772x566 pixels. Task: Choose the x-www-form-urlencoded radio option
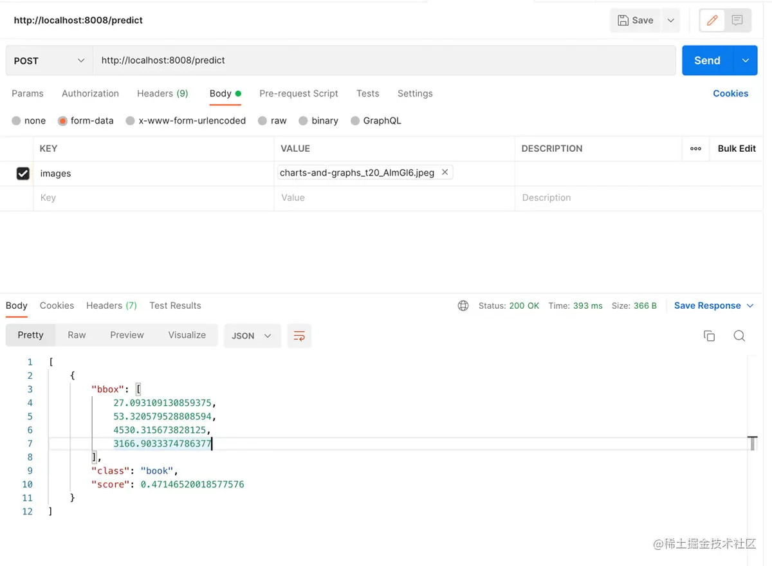pyautogui.click(x=131, y=121)
